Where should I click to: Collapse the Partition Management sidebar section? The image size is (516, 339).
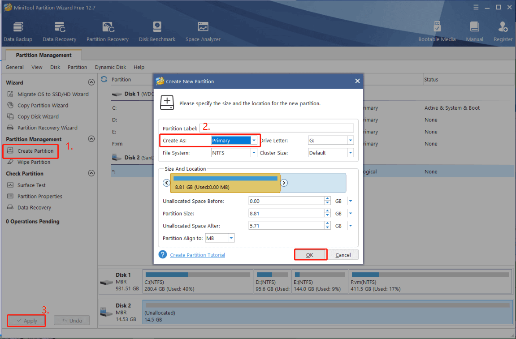[91, 139]
